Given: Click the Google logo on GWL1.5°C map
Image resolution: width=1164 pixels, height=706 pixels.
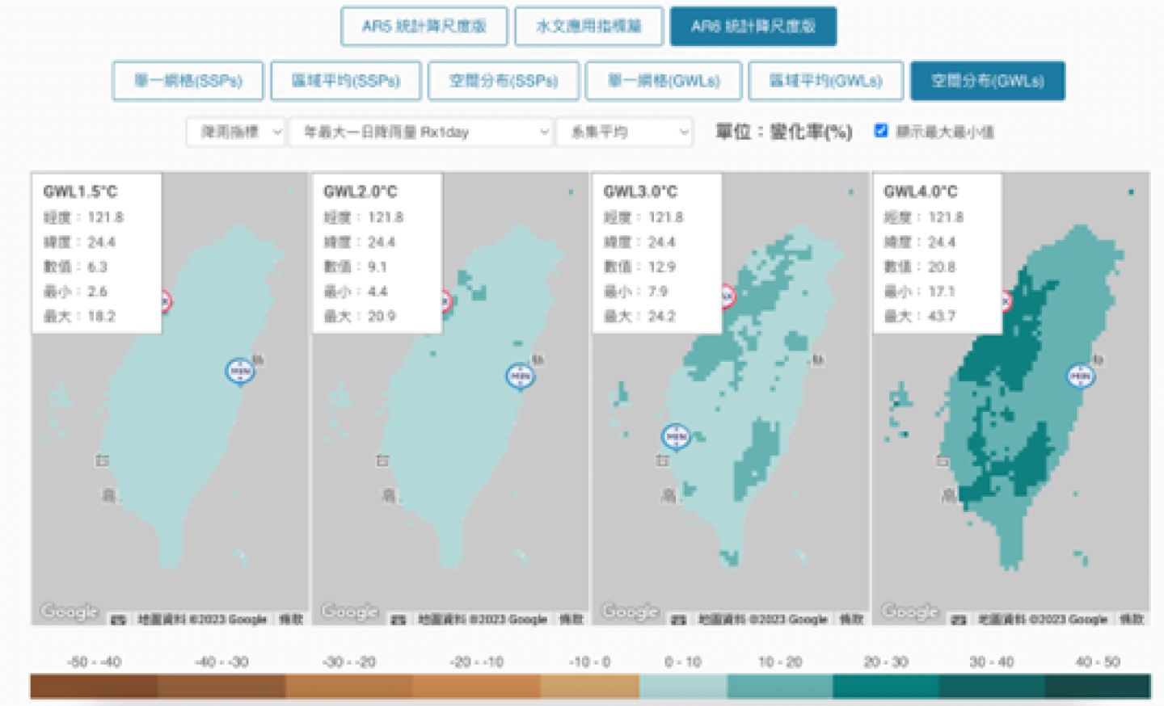Looking at the screenshot, I should [x=70, y=611].
